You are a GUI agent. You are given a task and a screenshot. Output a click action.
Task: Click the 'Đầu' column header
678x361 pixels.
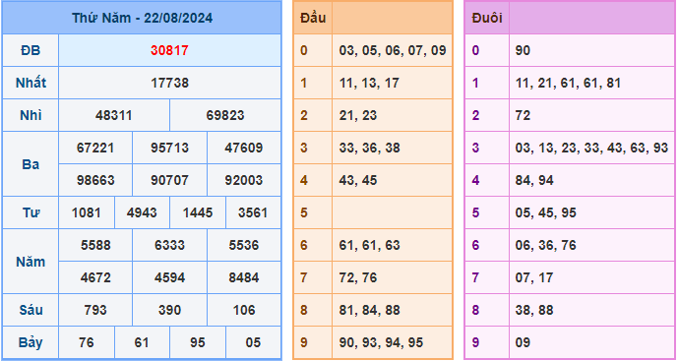tap(313, 18)
